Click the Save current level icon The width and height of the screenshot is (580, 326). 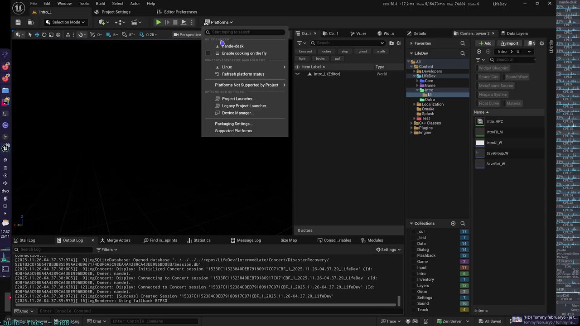pos(18,22)
